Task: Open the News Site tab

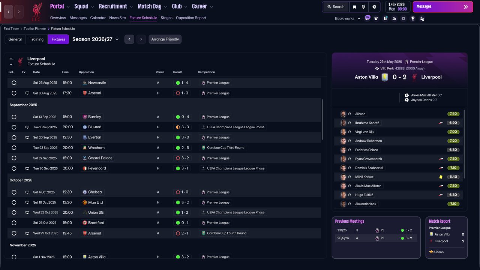Action: click(x=117, y=18)
